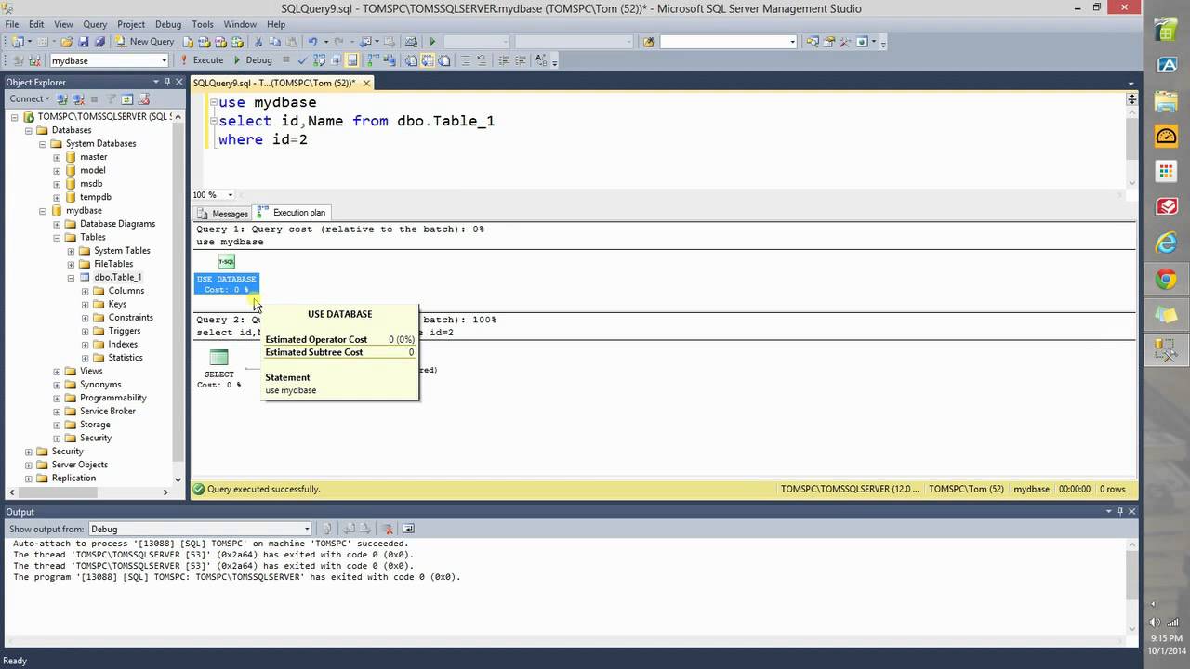Click the Activity Monitor icon in toolbar
1190x669 pixels.
(412, 41)
